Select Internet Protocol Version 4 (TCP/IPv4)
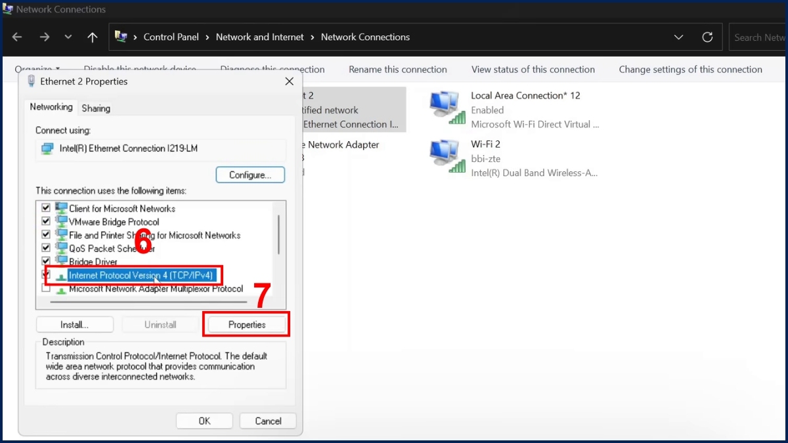This screenshot has width=788, height=443. (x=141, y=276)
